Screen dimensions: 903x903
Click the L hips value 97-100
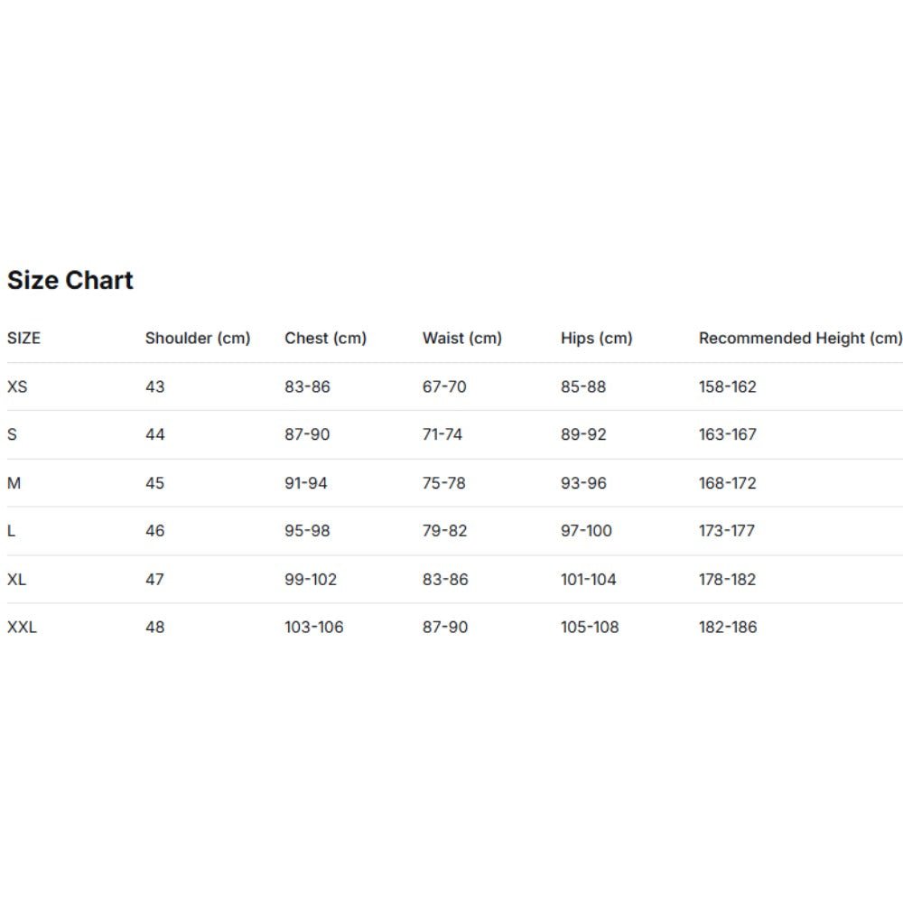tap(586, 531)
